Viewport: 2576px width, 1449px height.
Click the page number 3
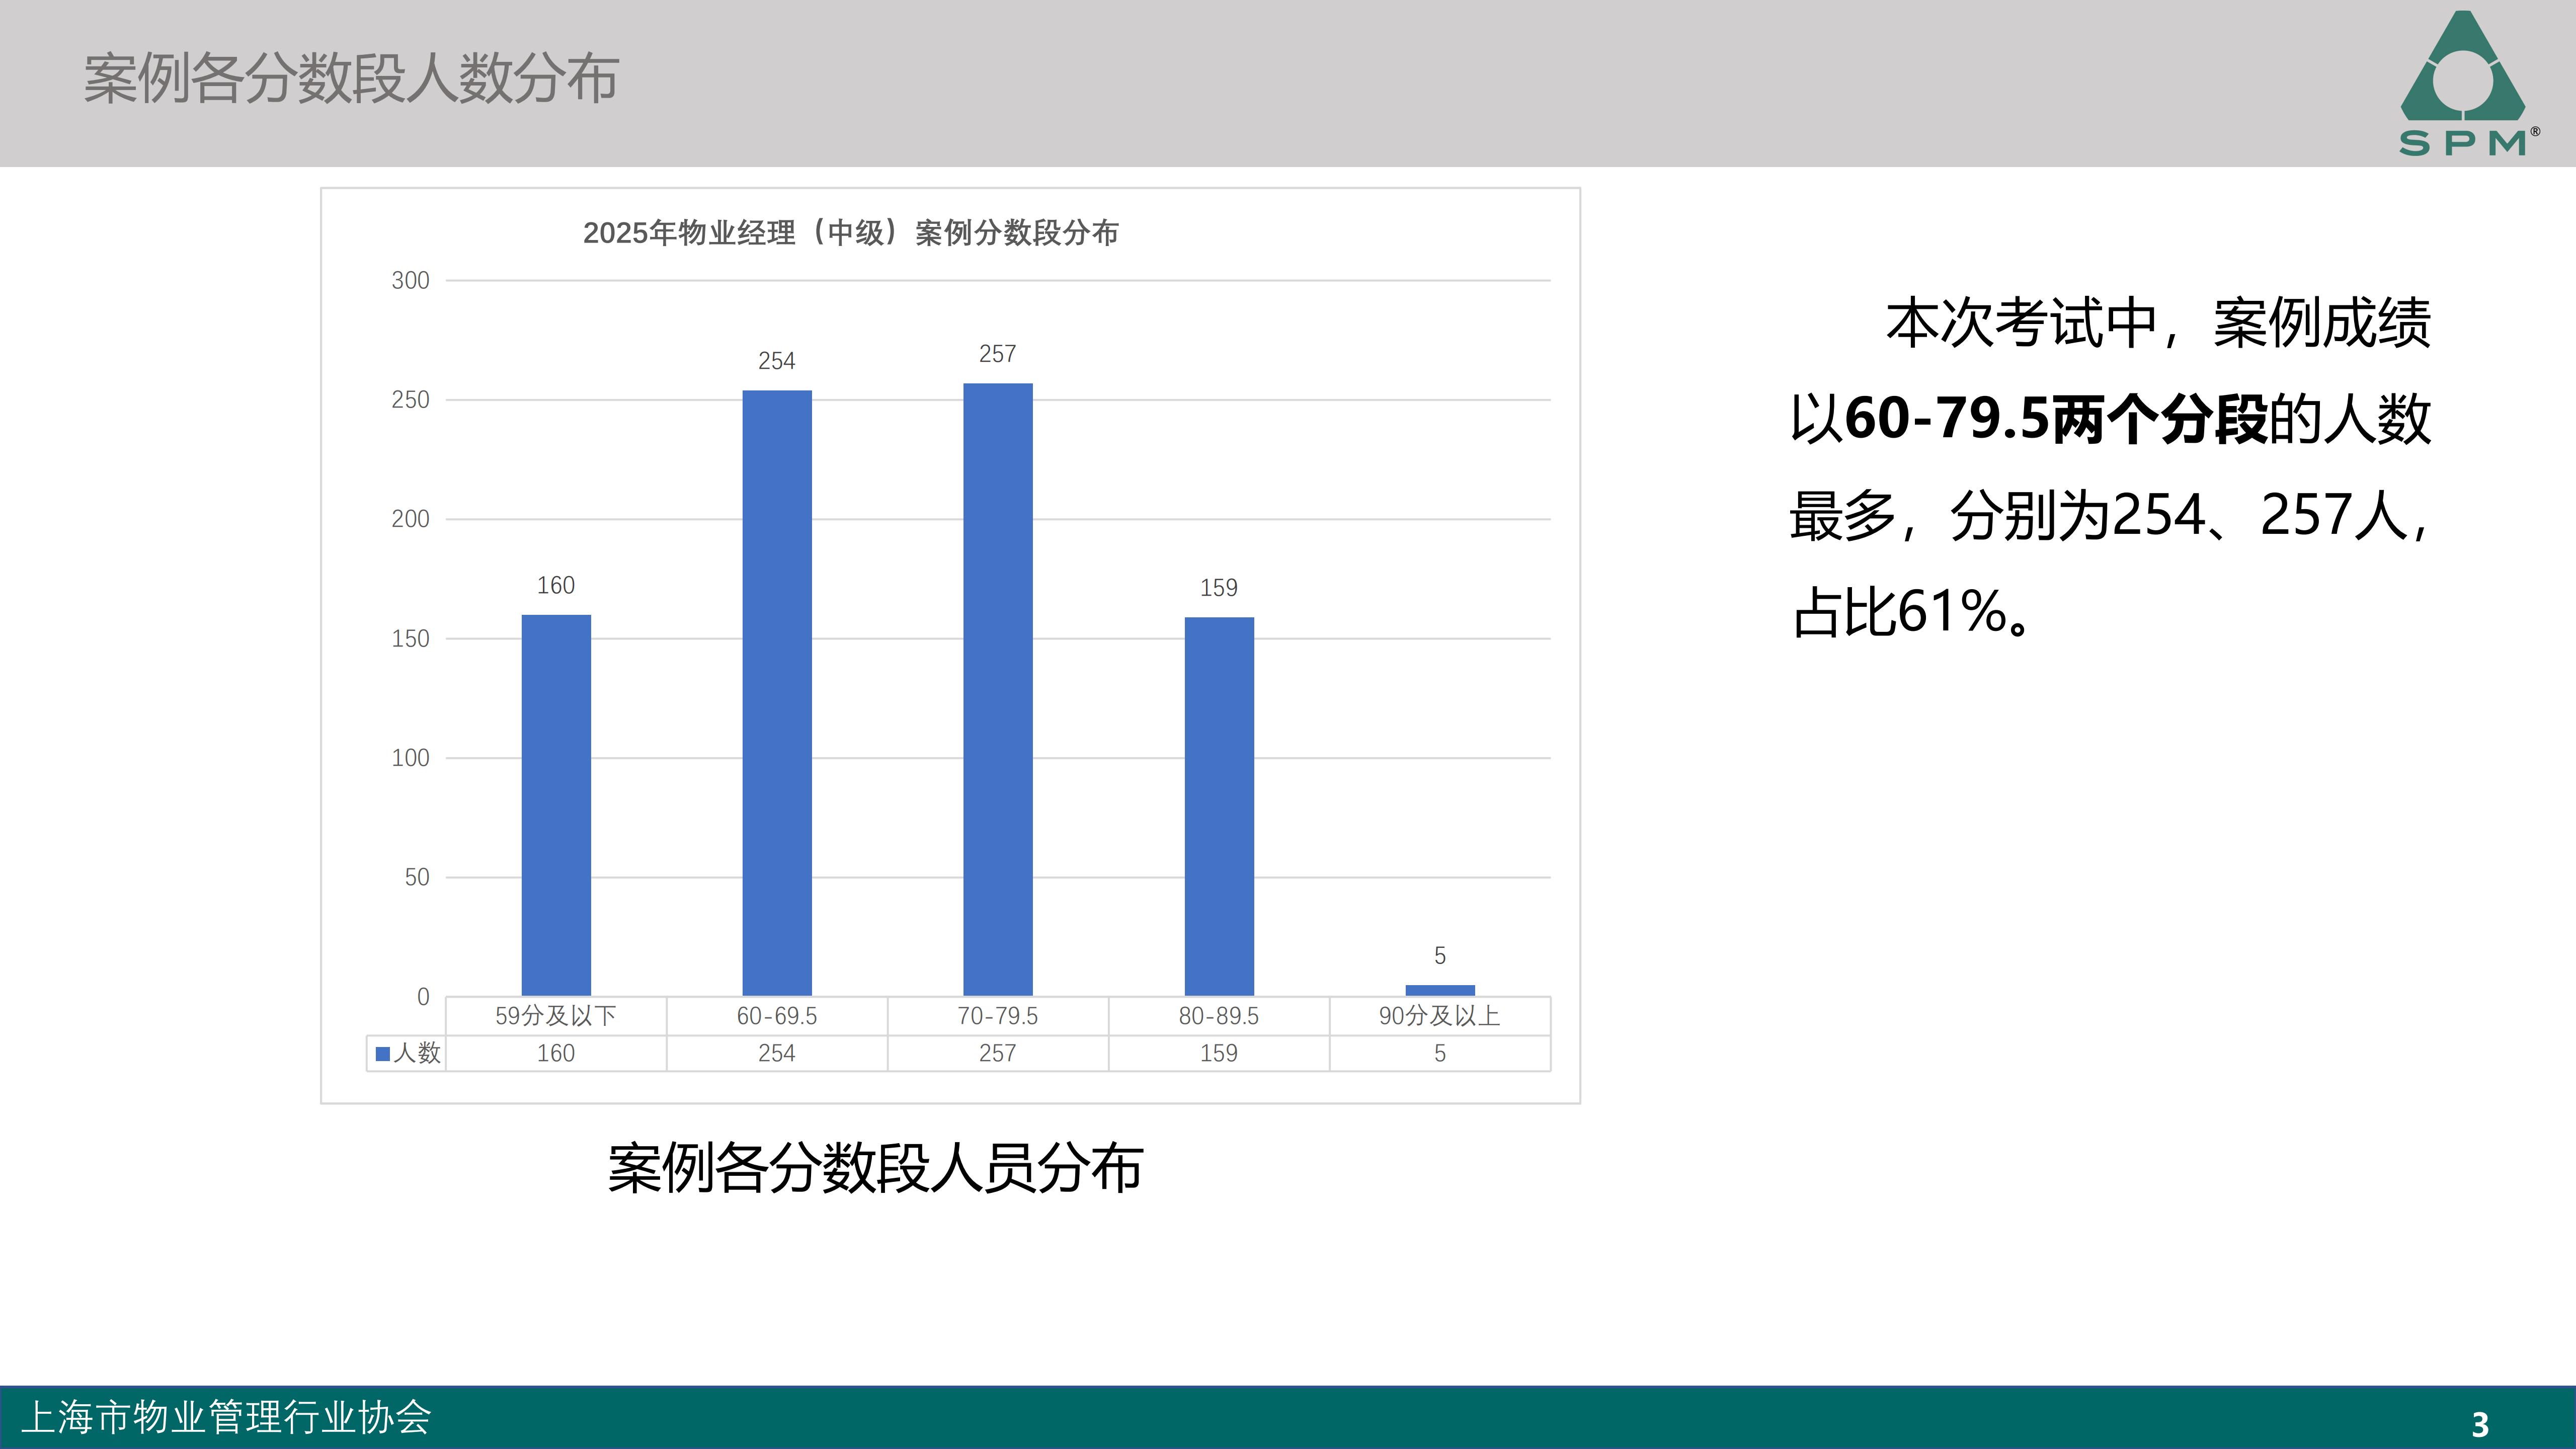pyautogui.click(x=2480, y=1424)
